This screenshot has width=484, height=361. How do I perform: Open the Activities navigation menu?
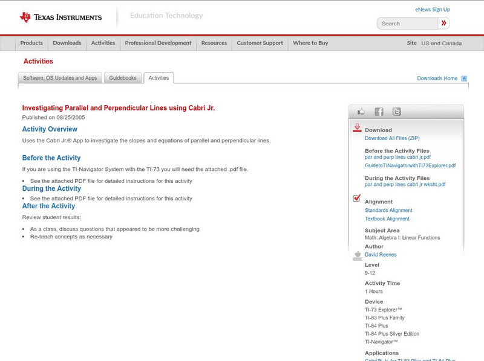click(103, 43)
